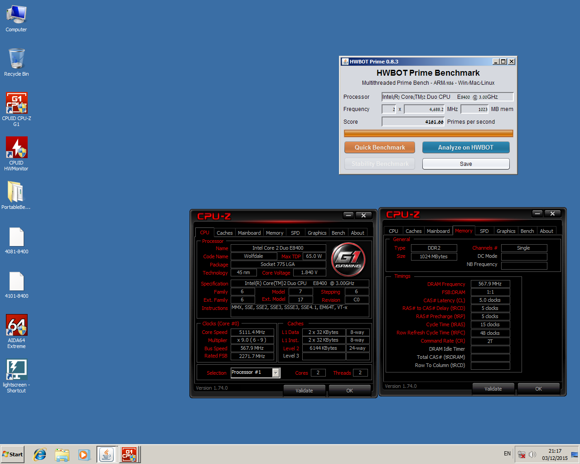Click Stability Benchmark button in HWBOT Prime
The height and width of the screenshot is (464, 580).
pos(380,164)
